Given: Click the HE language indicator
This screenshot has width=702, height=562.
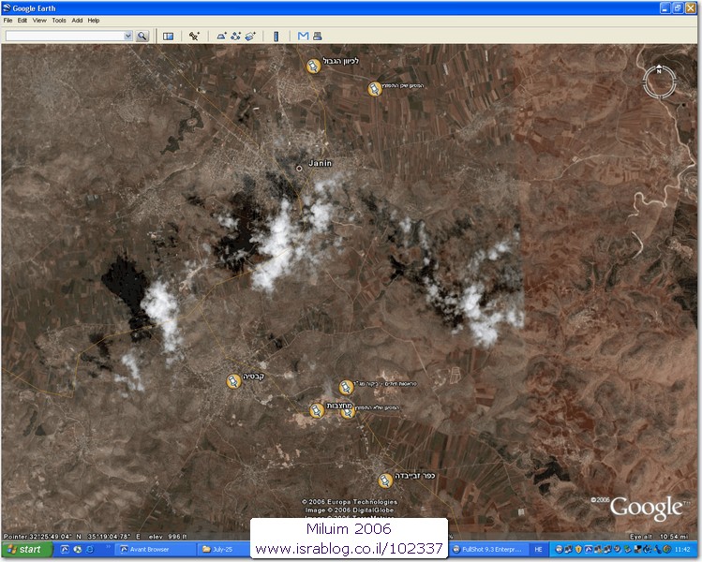Looking at the screenshot, I should 538,549.
